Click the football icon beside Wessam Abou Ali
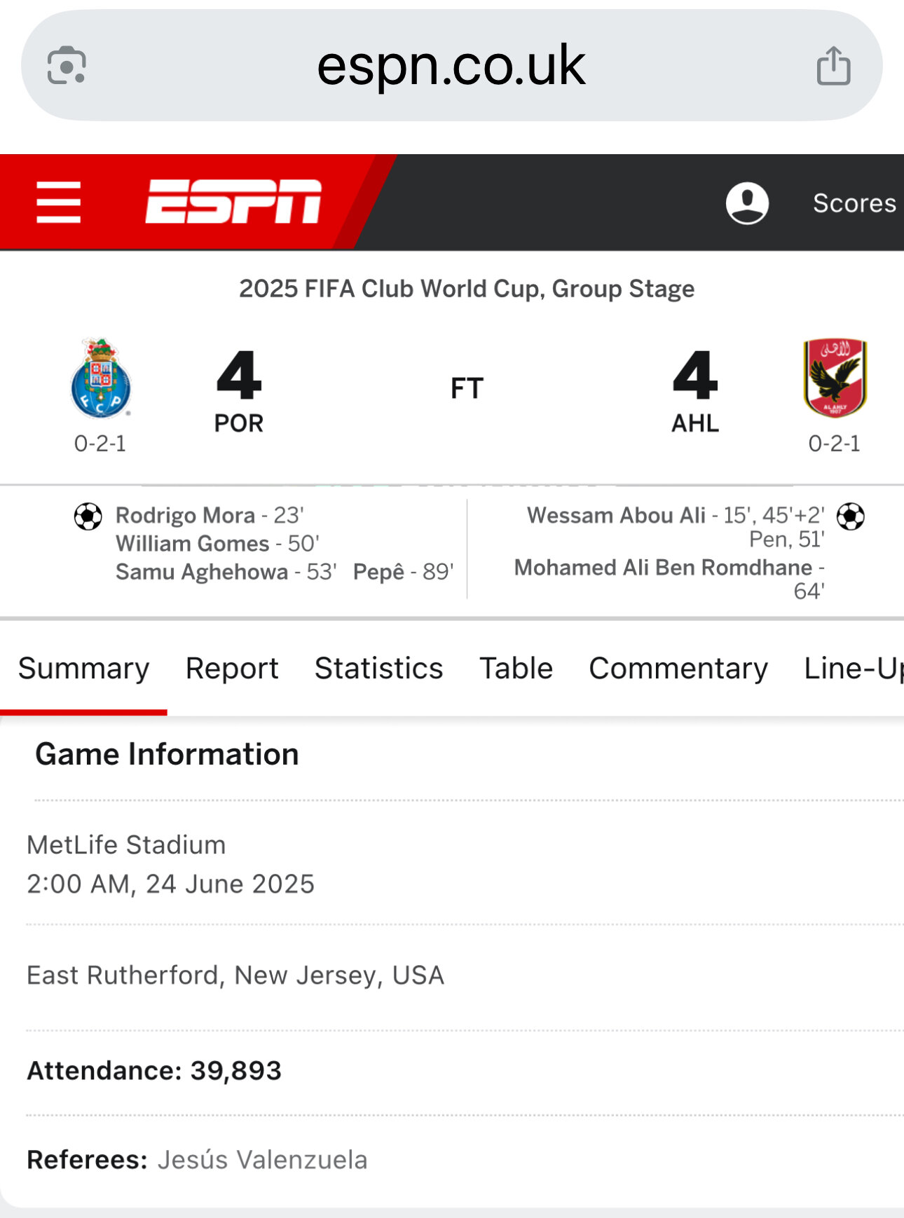This screenshot has height=1218, width=904. [x=851, y=516]
